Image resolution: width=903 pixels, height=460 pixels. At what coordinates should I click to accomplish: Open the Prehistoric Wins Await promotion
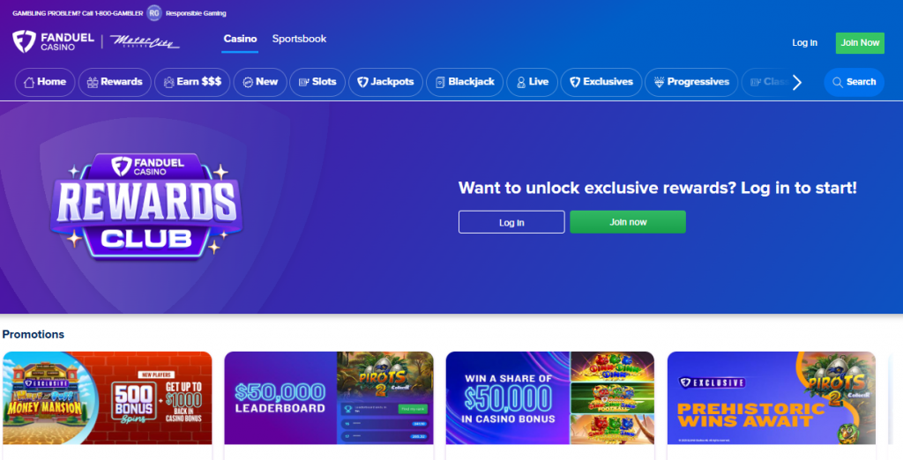(772, 397)
